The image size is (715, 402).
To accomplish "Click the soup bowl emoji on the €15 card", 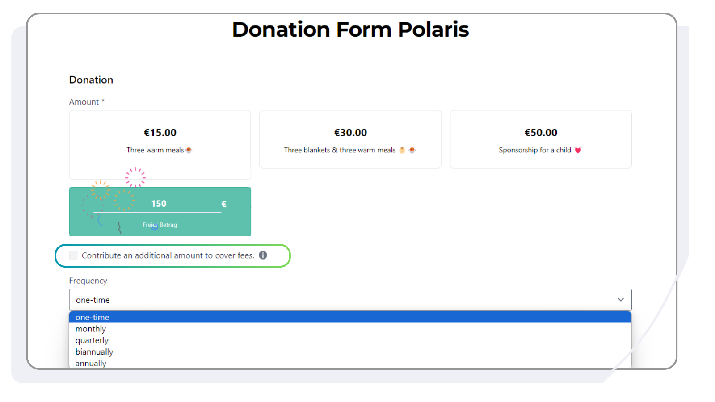I will (189, 150).
